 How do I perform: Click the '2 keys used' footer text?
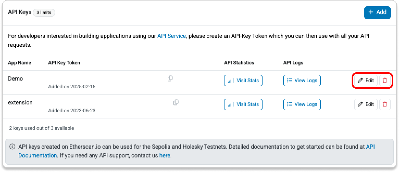pos(42,128)
